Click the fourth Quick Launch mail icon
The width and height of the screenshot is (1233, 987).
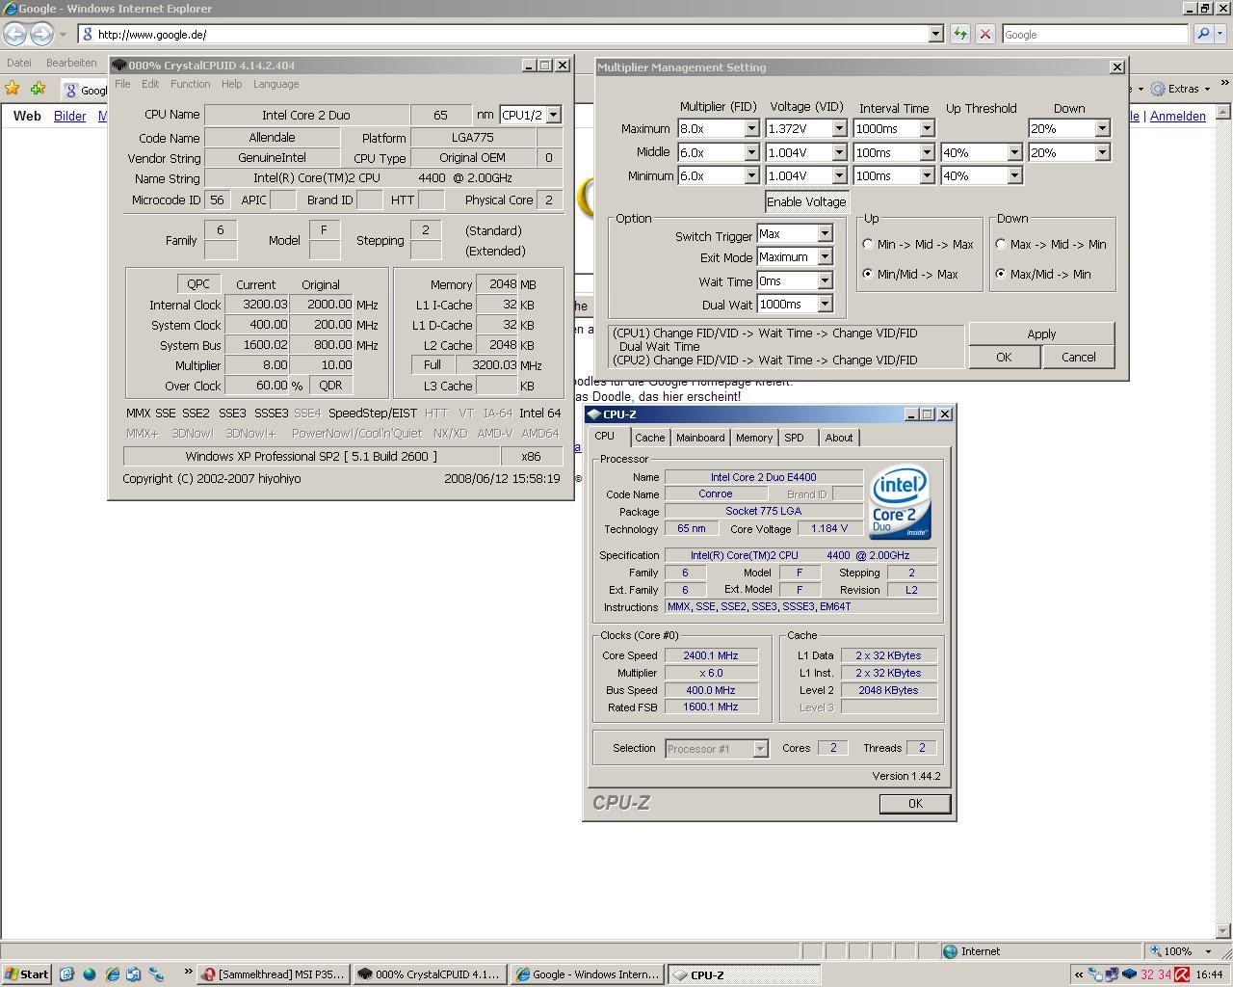tap(134, 974)
